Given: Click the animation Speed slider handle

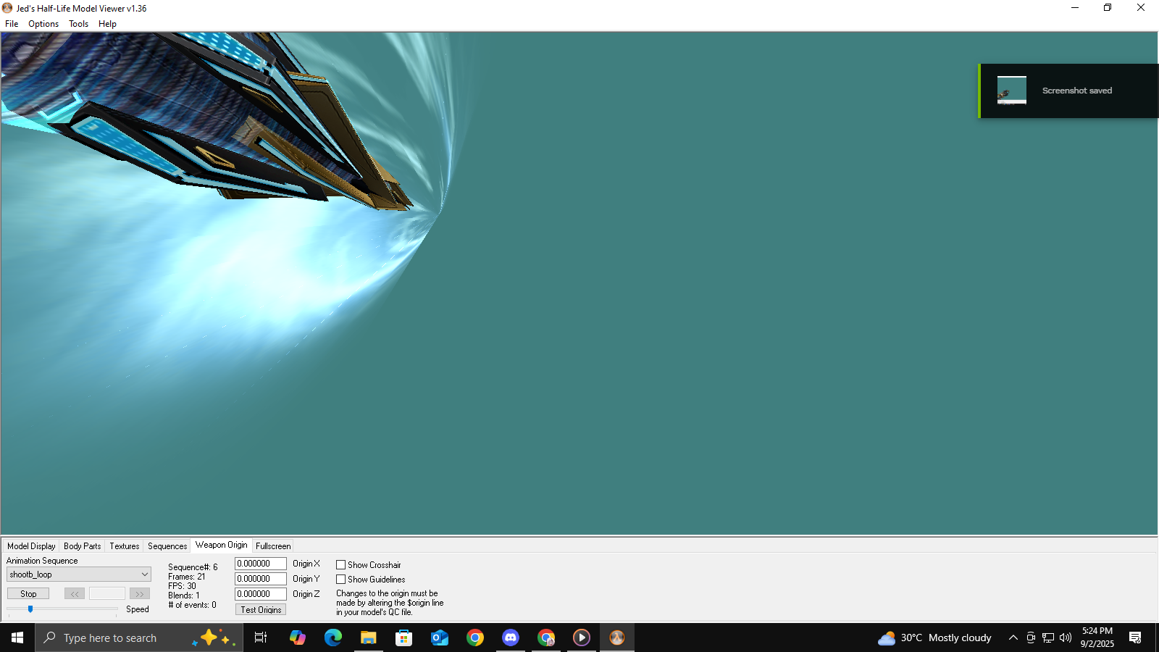Looking at the screenshot, I should (x=30, y=609).
